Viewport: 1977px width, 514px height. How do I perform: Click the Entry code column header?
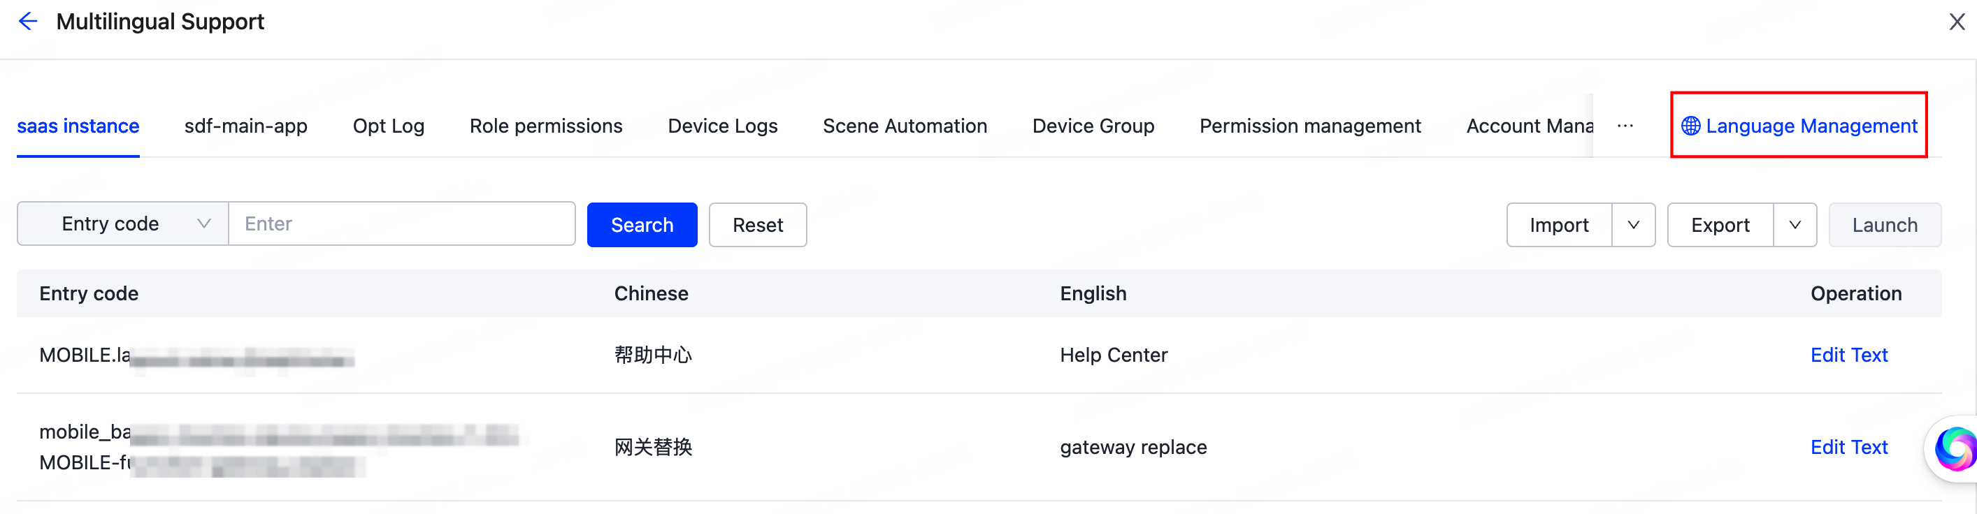click(x=89, y=294)
